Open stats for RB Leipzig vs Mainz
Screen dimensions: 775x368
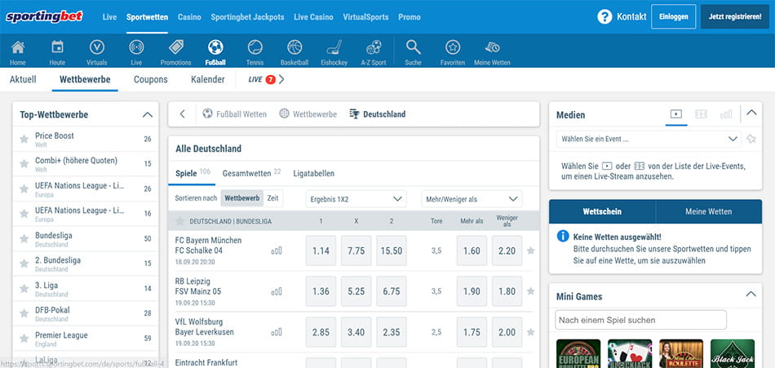pyautogui.click(x=277, y=292)
